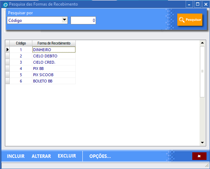The image size is (210, 169).
Task: Click the search value input field
Action: [83, 21]
